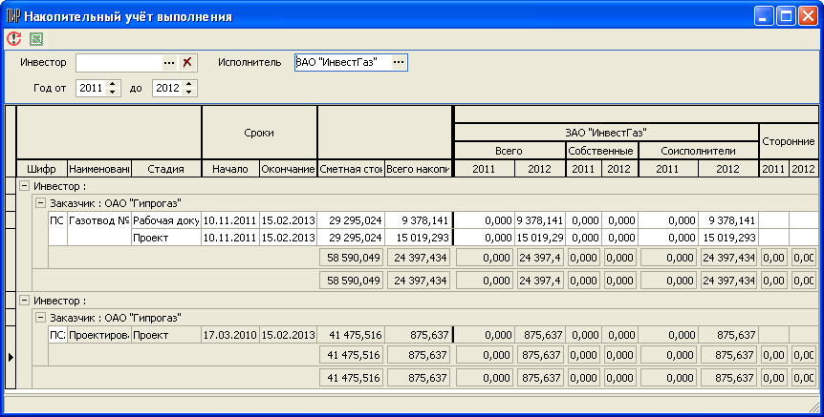Select the Рабочая документация stage cell
Screen dimensions: 824x417
click(x=166, y=220)
